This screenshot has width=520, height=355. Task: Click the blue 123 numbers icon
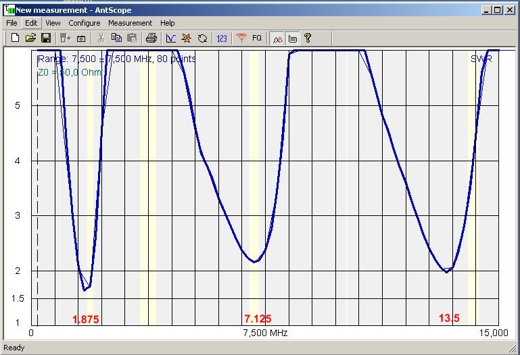click(x=222, y=38)
